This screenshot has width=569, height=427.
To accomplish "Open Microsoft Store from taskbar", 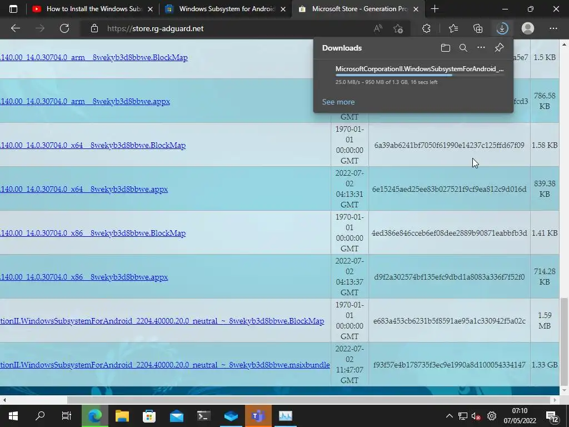I will point(149,416).
